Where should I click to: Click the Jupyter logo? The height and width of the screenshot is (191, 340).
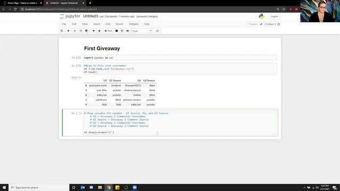(70, 16)
